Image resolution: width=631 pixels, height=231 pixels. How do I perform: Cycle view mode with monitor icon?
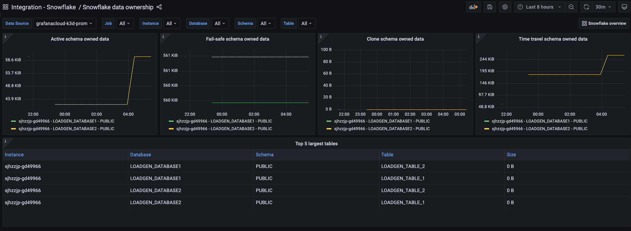[624, 7]
